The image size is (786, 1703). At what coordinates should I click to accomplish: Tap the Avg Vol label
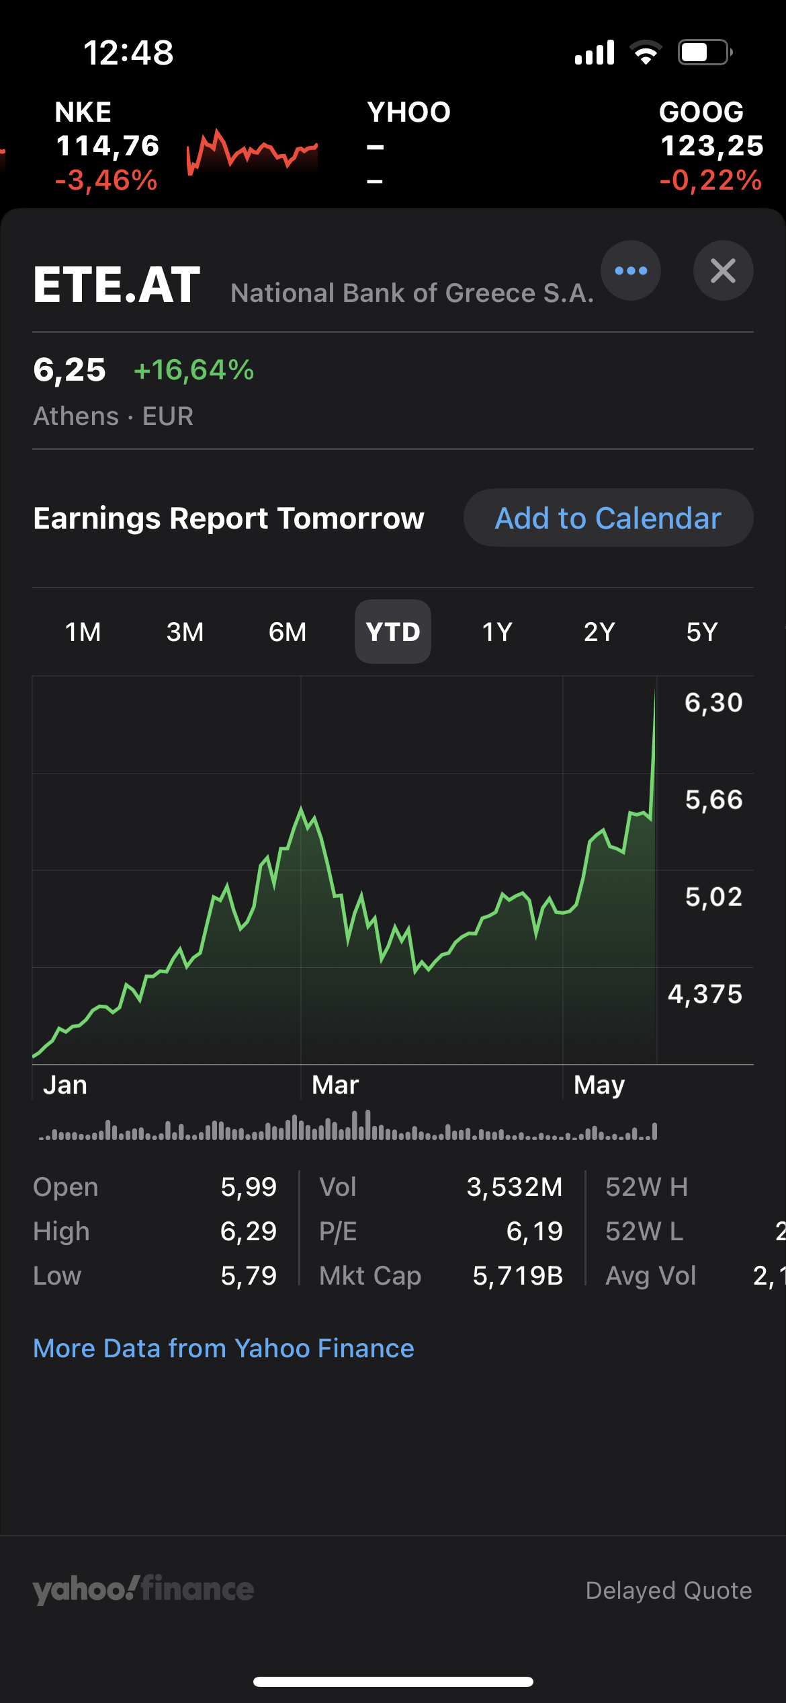click(x=650, y=1276)
